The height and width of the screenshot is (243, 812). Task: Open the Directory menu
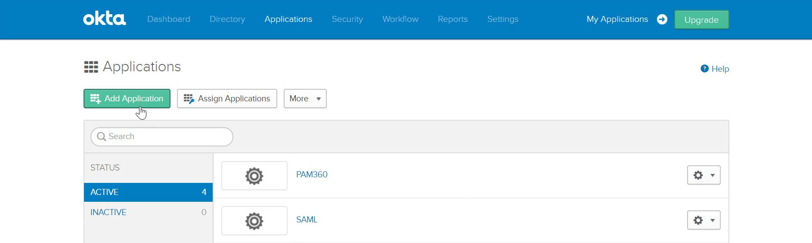(227, 19)
